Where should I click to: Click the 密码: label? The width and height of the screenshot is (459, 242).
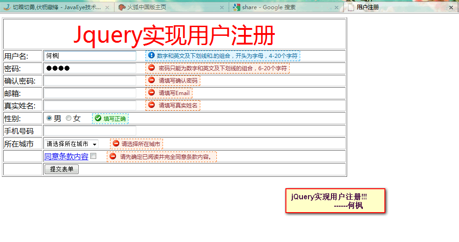(x=12, y=68)
